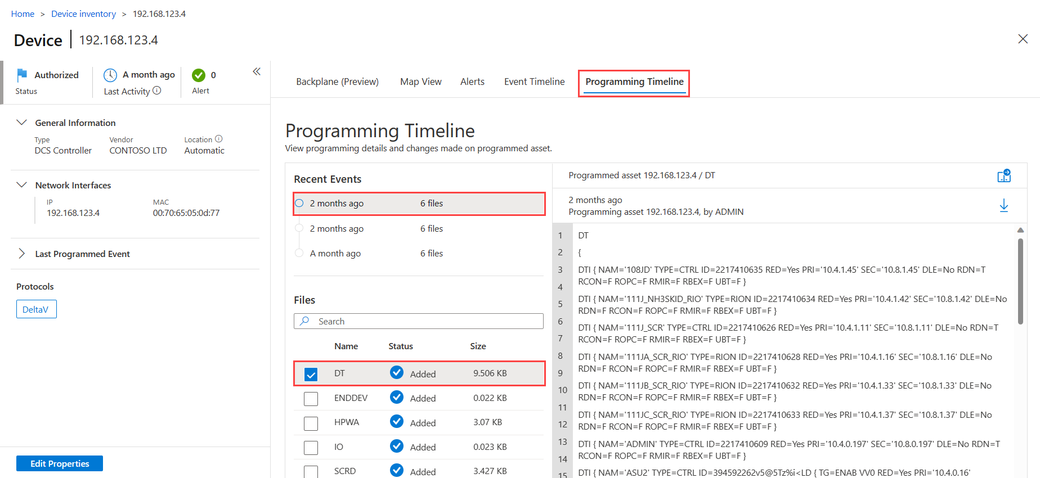Click the green Alert checkmark icon
1040x478 pixels.
click(199, 75)
